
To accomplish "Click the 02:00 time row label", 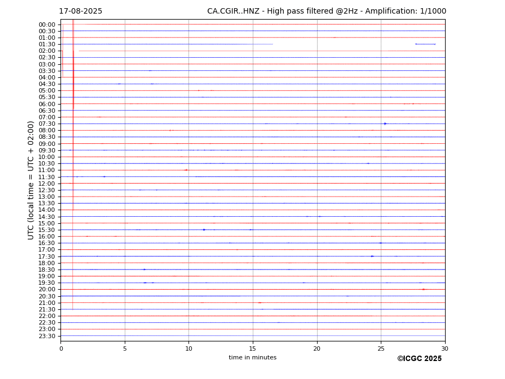I will click(x=47, y=51).
